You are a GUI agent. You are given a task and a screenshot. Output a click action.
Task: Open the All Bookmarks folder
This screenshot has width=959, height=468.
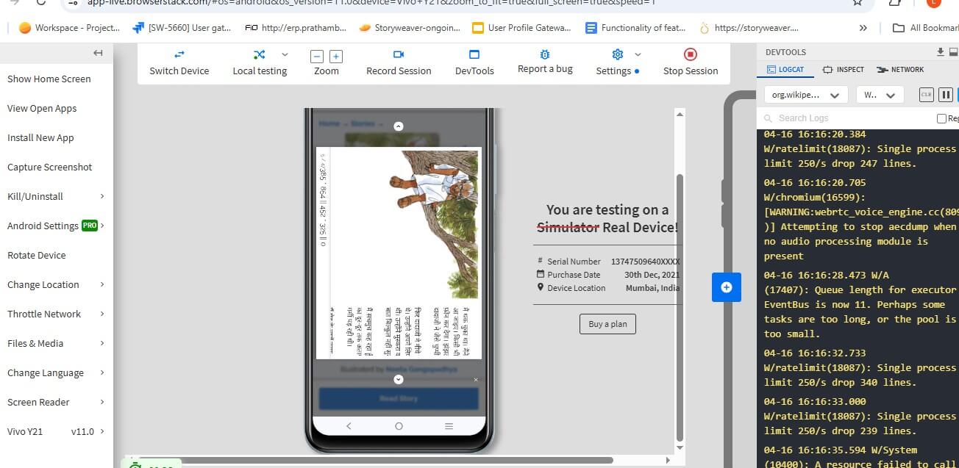pos(925,28)
